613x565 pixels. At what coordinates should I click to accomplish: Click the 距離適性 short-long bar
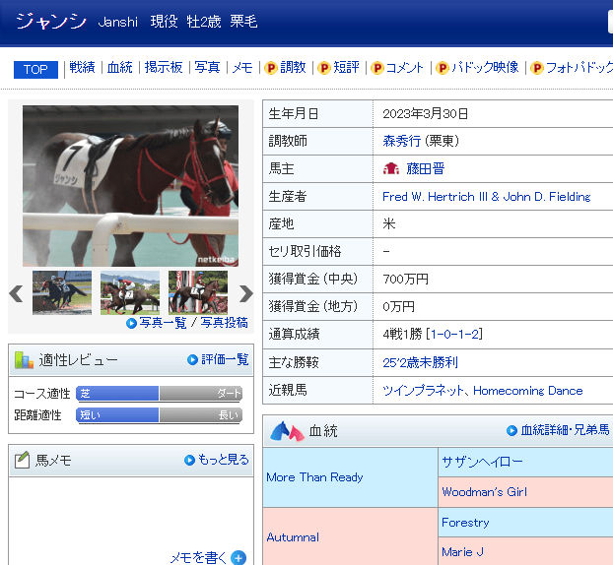(x=159, y=414)
